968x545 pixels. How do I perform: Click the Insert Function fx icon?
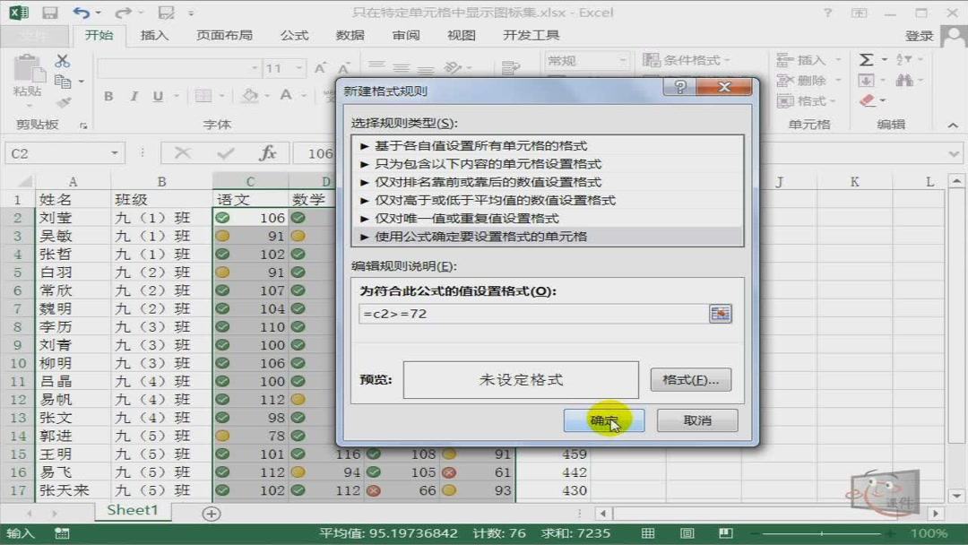pyautogui.click(x=267, y=152)
